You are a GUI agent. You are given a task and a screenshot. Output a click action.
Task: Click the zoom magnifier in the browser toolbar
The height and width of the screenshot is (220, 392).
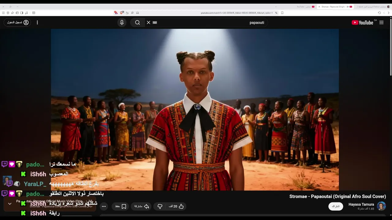[132, 13]
